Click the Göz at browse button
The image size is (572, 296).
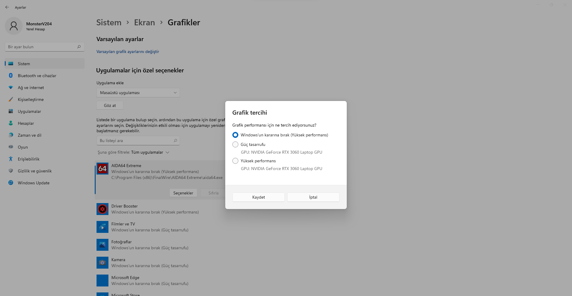110,105
